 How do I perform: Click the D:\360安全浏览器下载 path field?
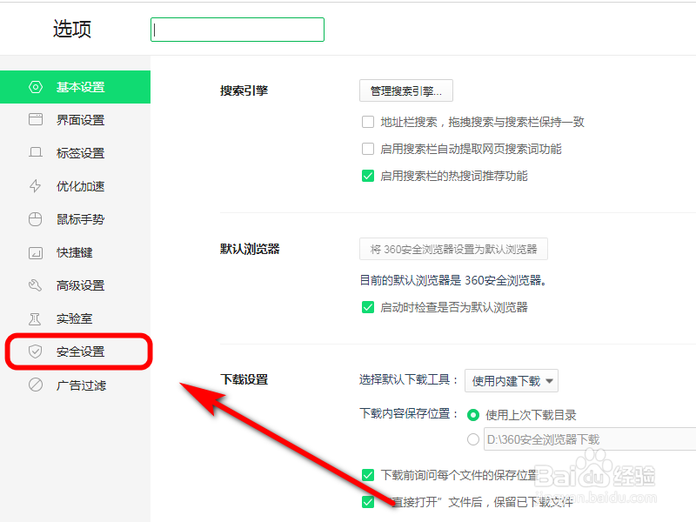[x=590, y=439]
